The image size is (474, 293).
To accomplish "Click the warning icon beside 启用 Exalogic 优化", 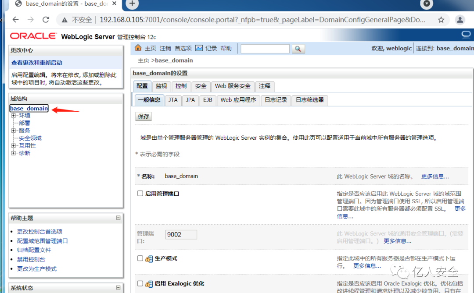I will (149, 284).
